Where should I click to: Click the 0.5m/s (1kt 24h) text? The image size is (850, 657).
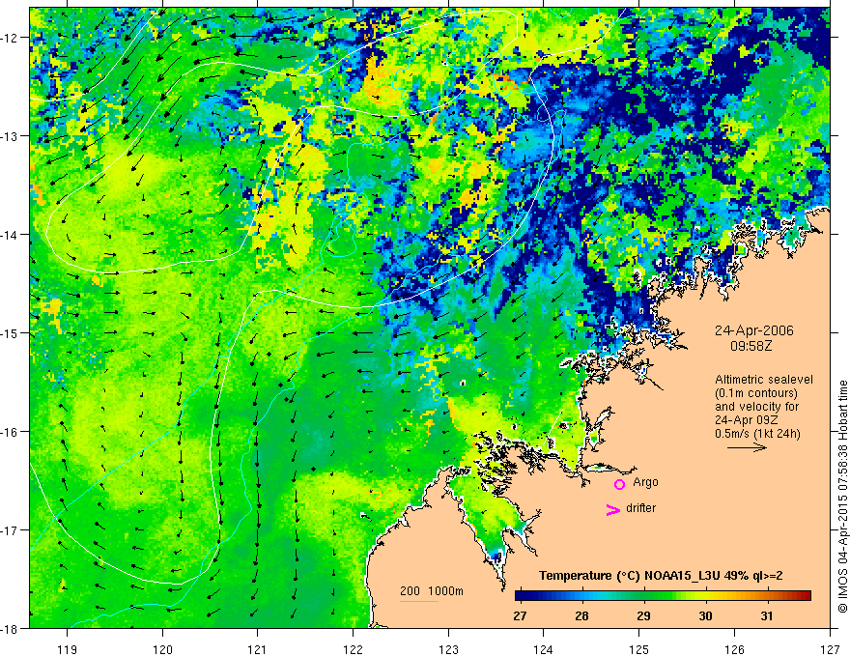click(x=757, y=434)
